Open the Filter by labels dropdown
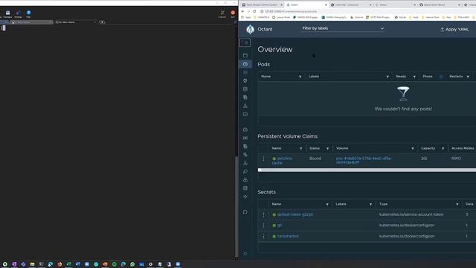The width and height of the screenshot is (476, 268). pyautogui.click(x=343, y=28)
